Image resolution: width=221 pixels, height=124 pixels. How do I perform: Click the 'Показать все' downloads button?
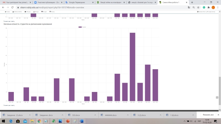(x=208, y=115)
